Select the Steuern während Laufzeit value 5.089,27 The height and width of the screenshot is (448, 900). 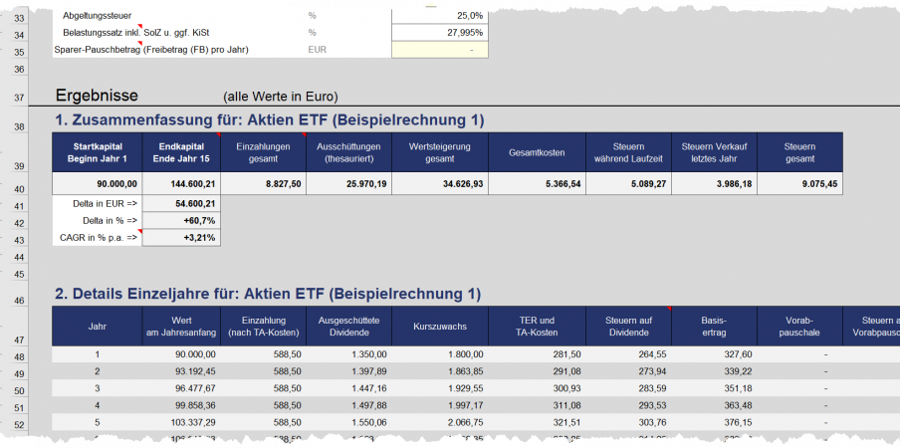point(628,184)
